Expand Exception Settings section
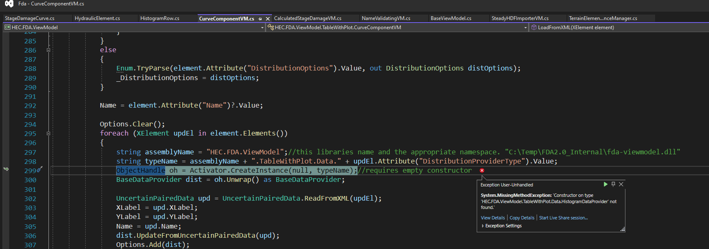This screenshot has width=709, height=249. [483, 226]
